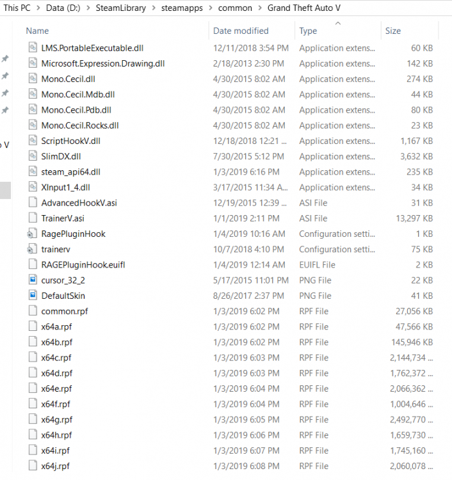The image size is (452, 480).
Task: Click the trainerv configuration file icon
Action: (x=32, y=249)
